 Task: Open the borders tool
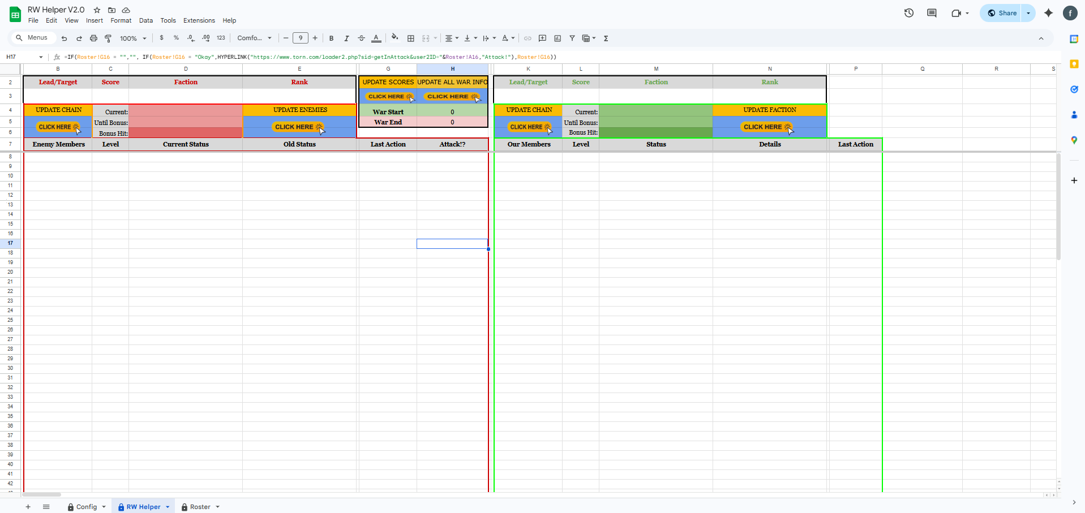411,38
